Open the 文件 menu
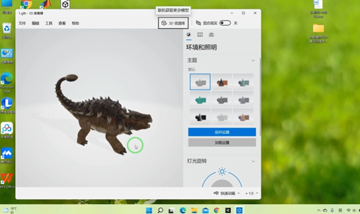The width and height of the screenshot is (360, 214). [22, 23]
